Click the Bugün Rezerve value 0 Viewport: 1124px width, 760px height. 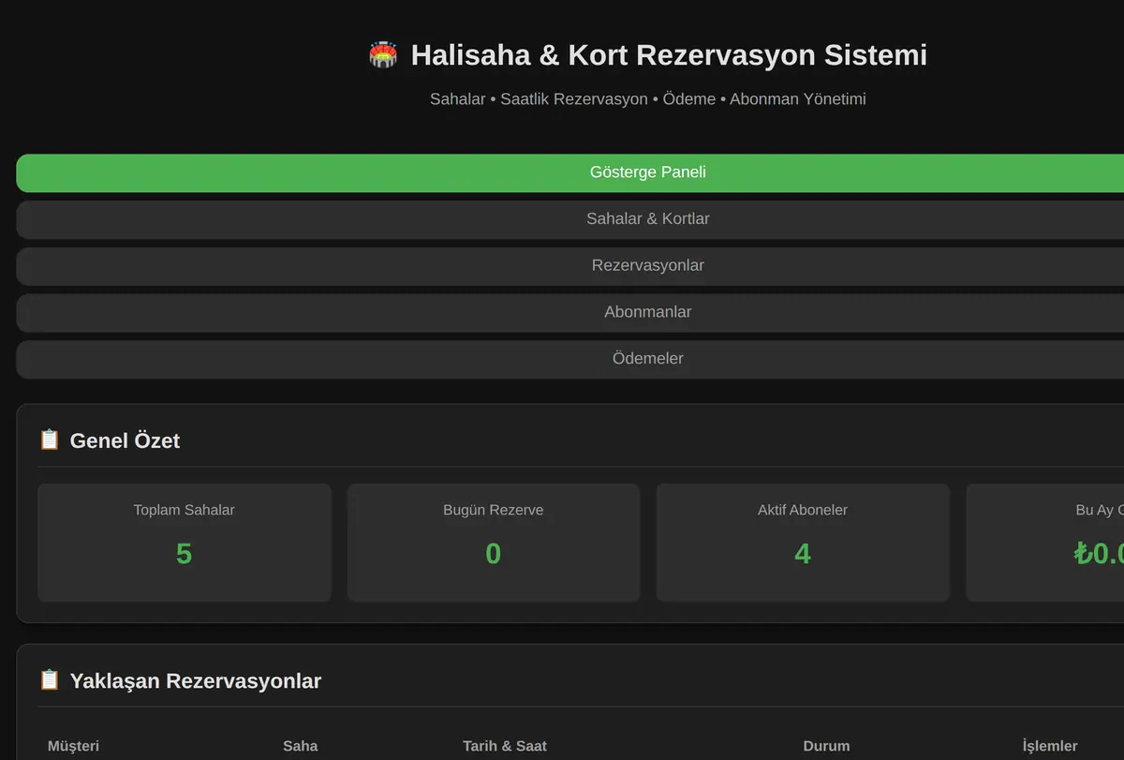494,554
